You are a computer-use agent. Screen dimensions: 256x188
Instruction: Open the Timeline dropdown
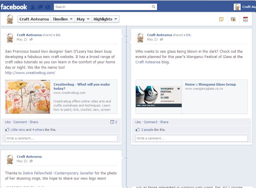pyautogui.click(x=63, y=19)
